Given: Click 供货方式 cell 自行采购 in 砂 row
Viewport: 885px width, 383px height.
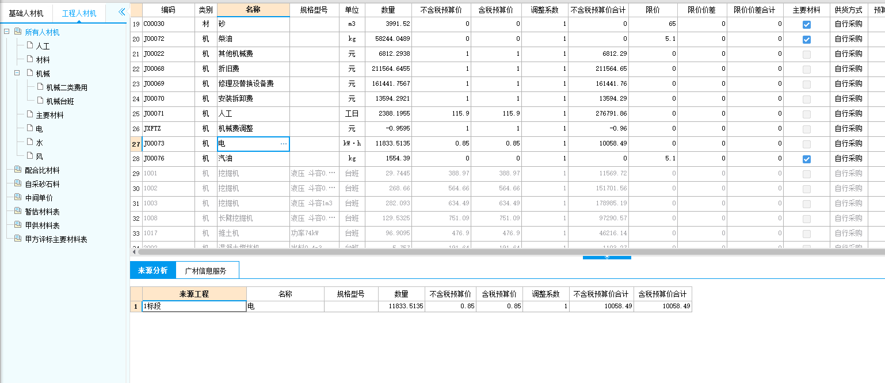Looking at the screenshot, I should 848,25.
